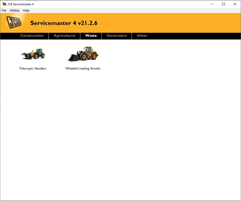Open the Help menu
The image size is (241, 201).
pos(26,10)
